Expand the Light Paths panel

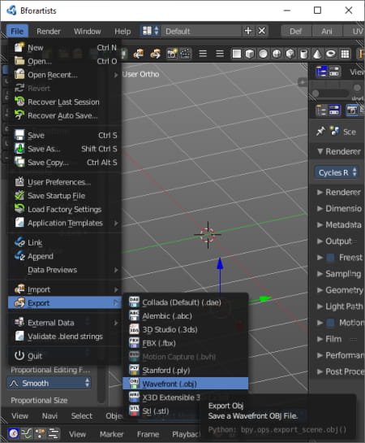[339, 306]
